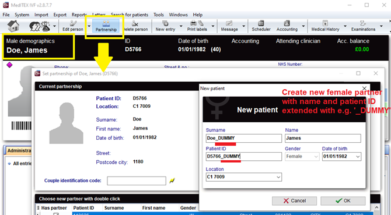Expand the Location C1 7009 dropdown
This screenshot has width=391, height=215.
point(278,177)
